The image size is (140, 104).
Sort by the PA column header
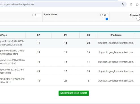[x=66, y=35]
